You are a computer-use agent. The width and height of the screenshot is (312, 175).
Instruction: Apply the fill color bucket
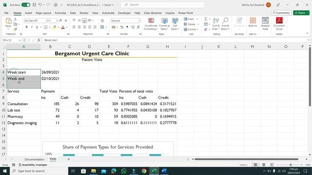click(54, 27)
